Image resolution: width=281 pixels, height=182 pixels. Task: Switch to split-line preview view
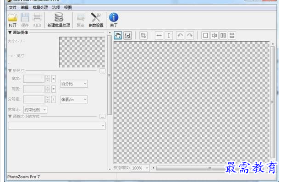(215, 35)
